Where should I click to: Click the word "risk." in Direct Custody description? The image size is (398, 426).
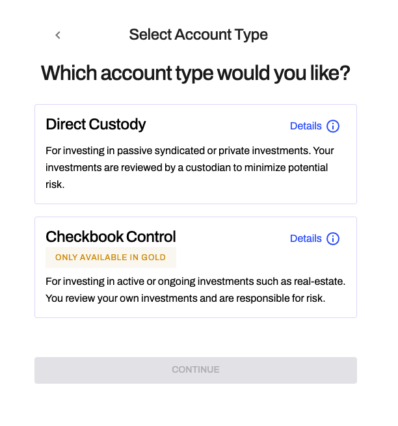click(x=56, y=185)
